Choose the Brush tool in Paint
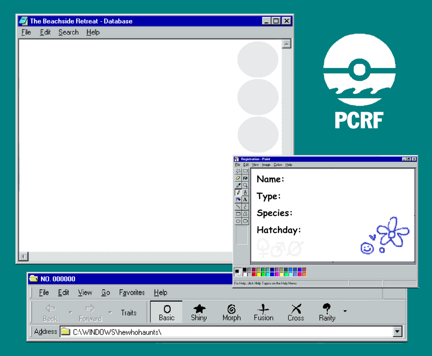The image size is (432, 356). coord(245,192)
